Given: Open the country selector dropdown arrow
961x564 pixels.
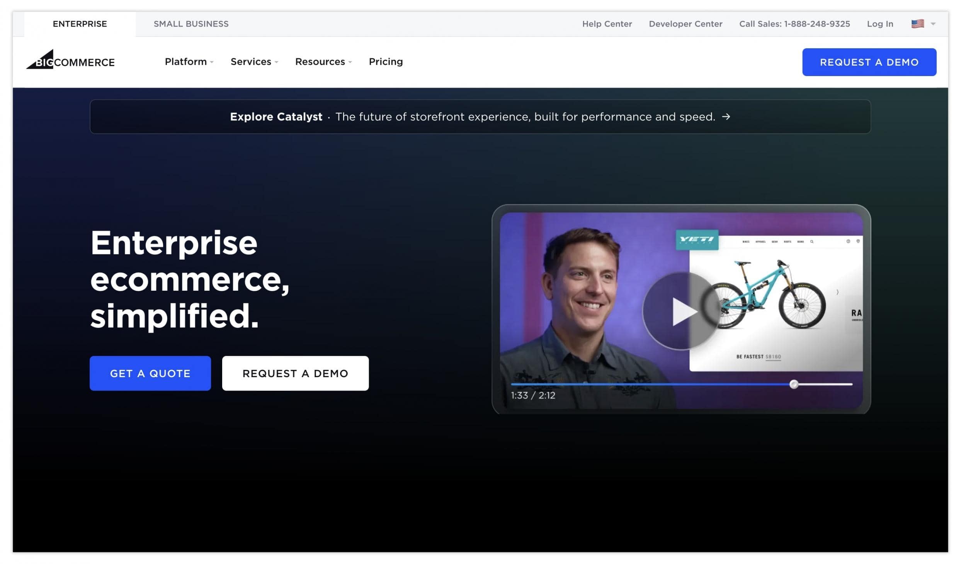Looking at the screenshot, I should click(933, 24).
